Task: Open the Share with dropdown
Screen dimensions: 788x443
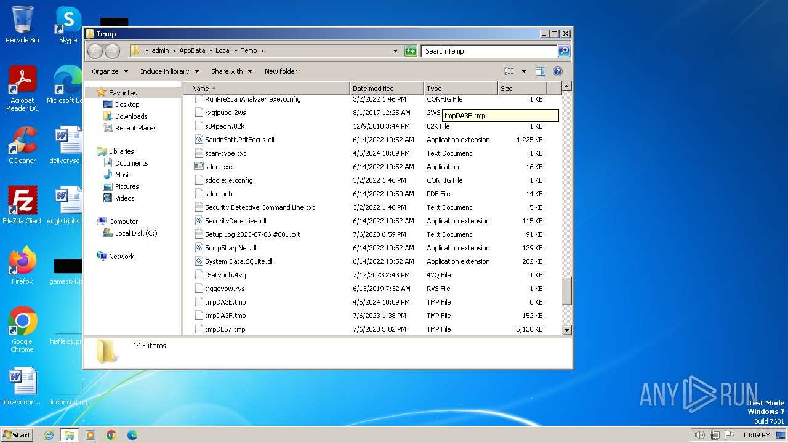Action: (232, 71)
